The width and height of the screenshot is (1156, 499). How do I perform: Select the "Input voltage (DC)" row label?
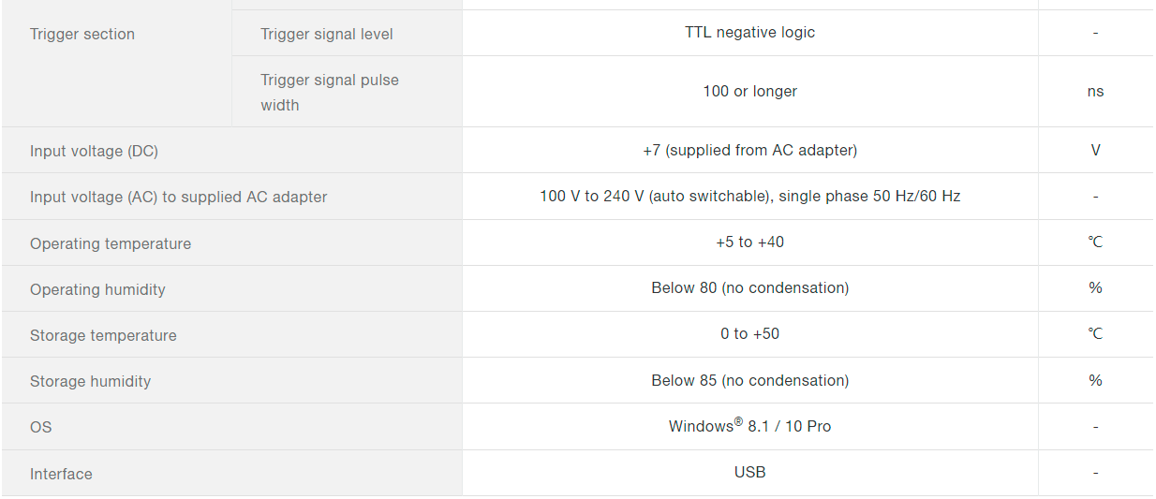coord(88,151)
